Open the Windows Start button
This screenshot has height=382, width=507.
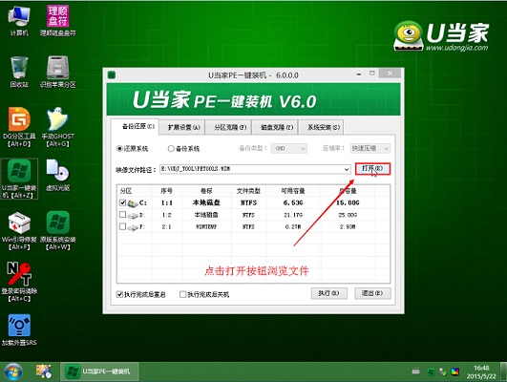click(13, 372)
